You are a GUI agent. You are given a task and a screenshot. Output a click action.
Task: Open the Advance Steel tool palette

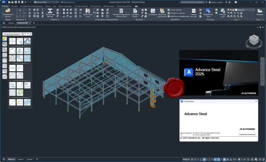[121, 13]
